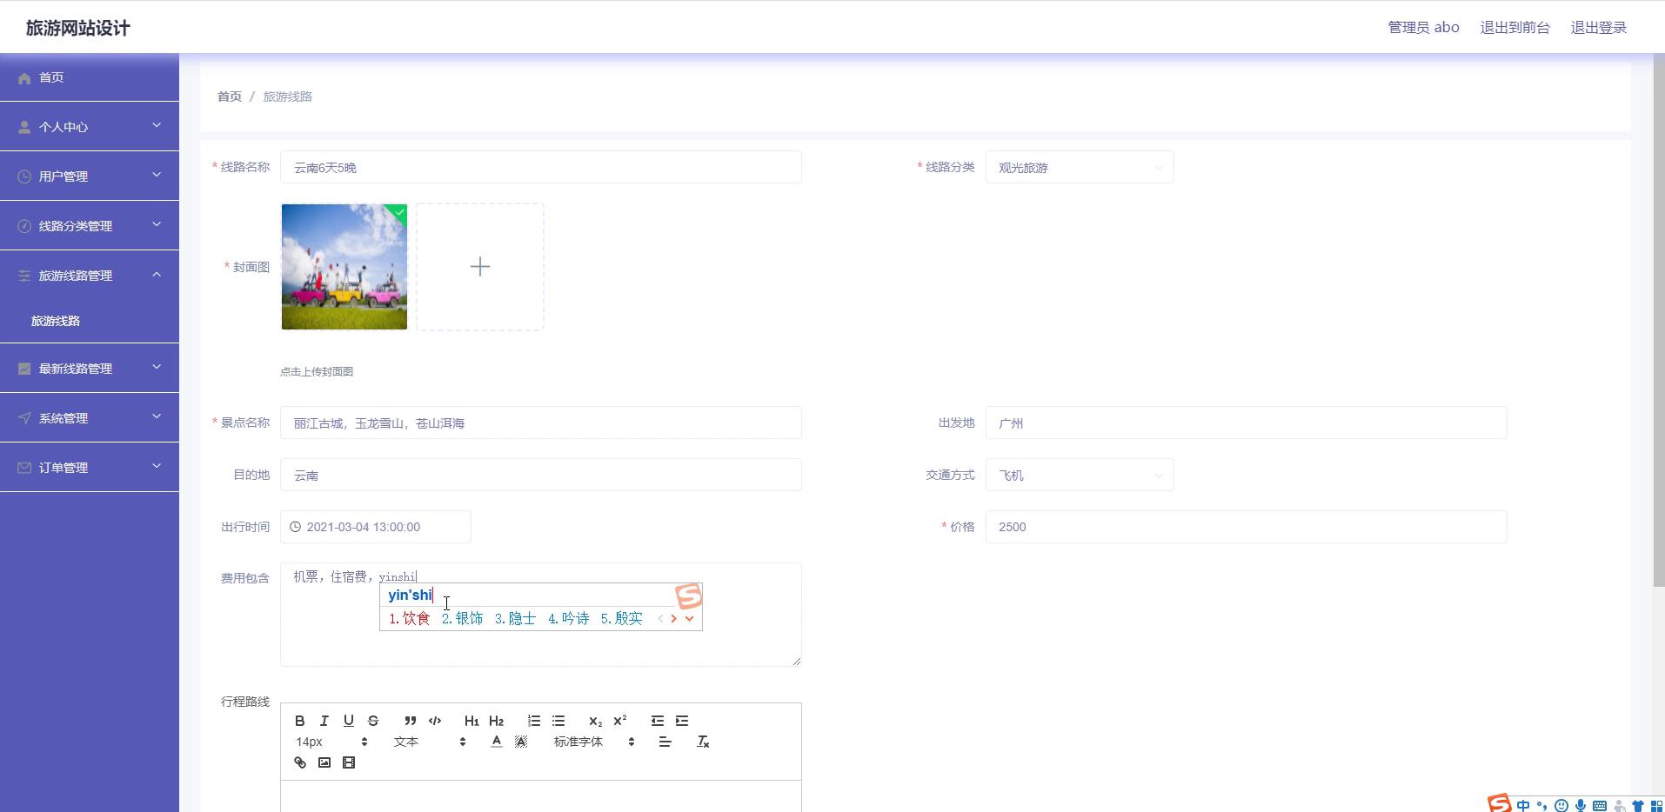This screenshot has height=812, width=1665.
Task: Collapse the 旅游线路管理 sidebar menu
Action: pyautogui.click(x=90, y=275)
